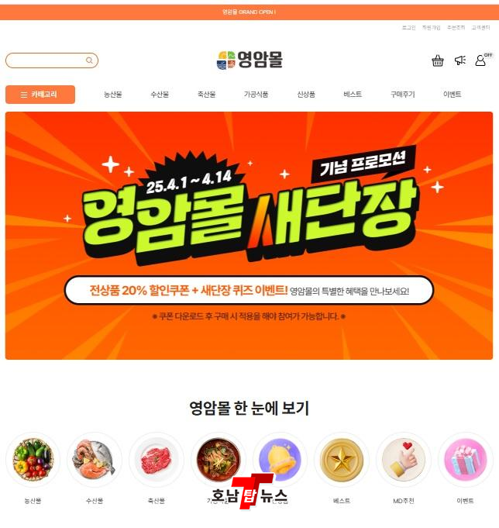499x528 pixels.
Task: Open the user profile icon
Action: tap(480, 60)
